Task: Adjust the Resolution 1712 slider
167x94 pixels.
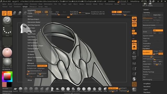Action: pyautogui.click(x=153, y=56)
